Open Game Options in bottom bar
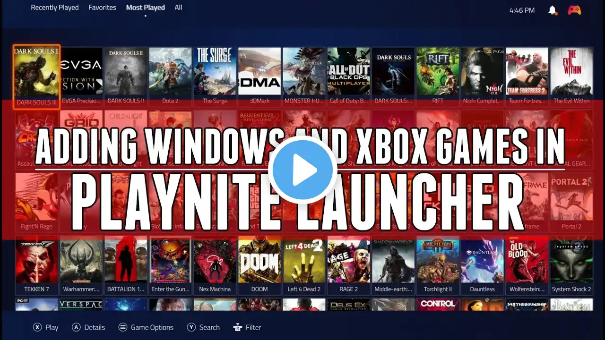Screen dimensions: 605x340 [146, 327]
